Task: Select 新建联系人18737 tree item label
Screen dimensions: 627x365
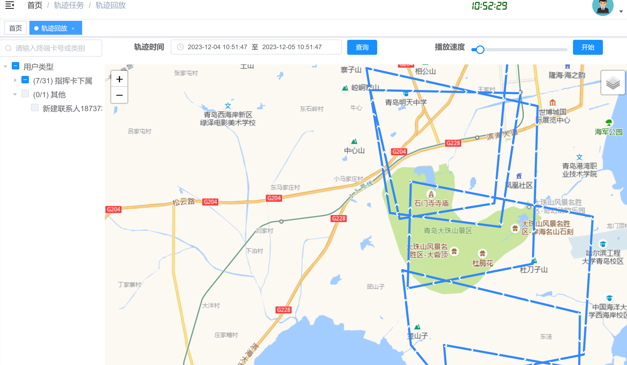Action: click(x=72, y=108)
